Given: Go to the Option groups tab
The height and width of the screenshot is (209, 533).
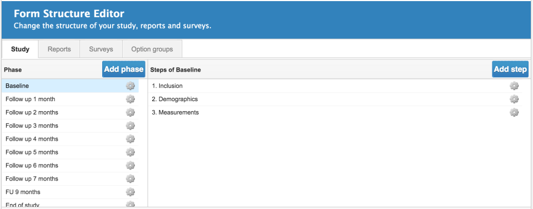Looking at the screenshot, I should (152, 49).
